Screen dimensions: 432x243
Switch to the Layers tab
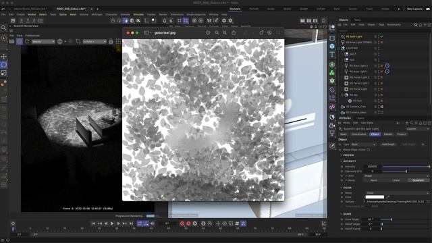click(360, 118)
